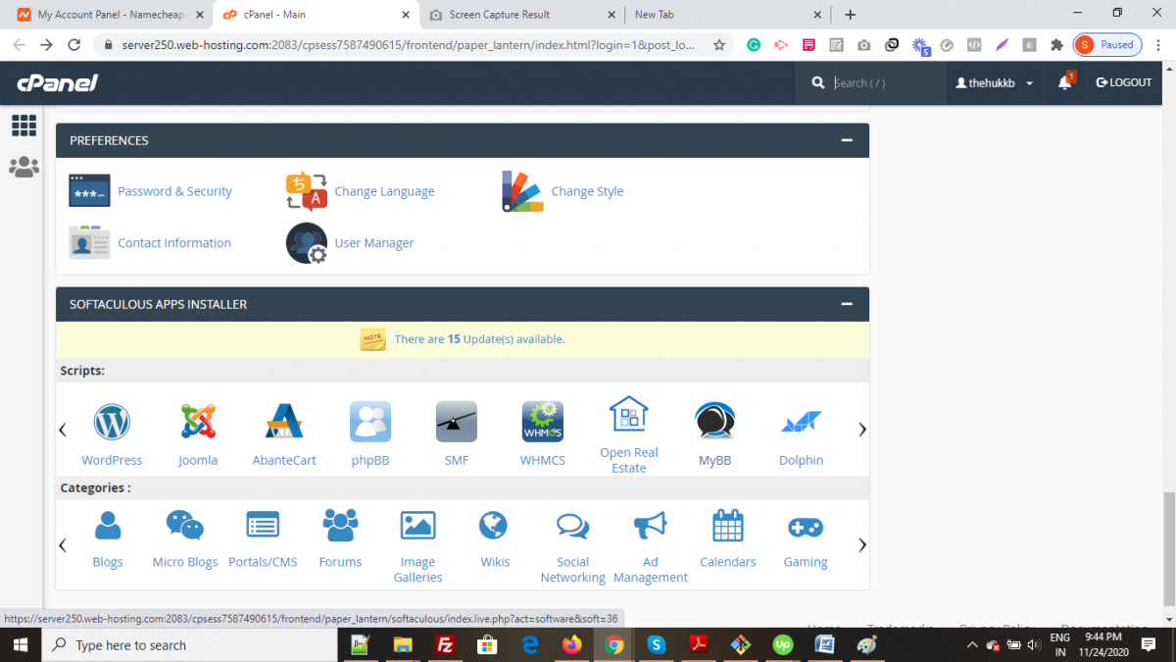Collapse the PREFERENCES section

pos(846,140)
